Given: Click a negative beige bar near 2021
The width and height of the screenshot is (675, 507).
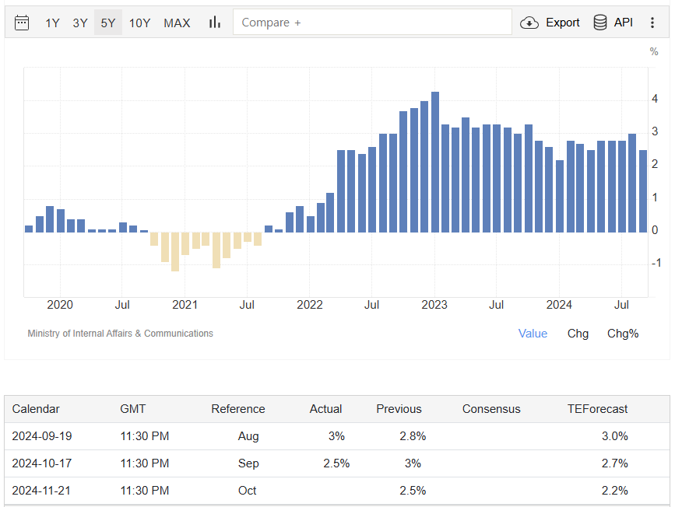Looking at the screenshot, I should point(175,251).
